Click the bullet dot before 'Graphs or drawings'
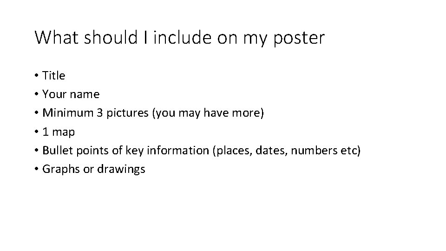 pyautogui.click(x=36, y=169)
